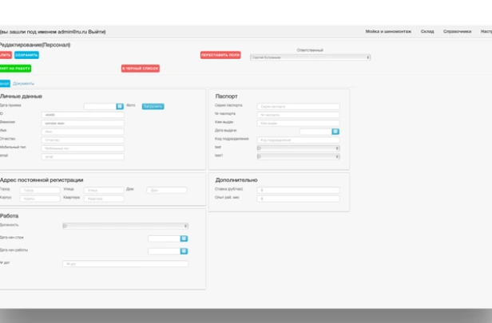Open the test1 dropdown in Паспорт
Screen dimensions: 492x323
click(x=298, y=156)
